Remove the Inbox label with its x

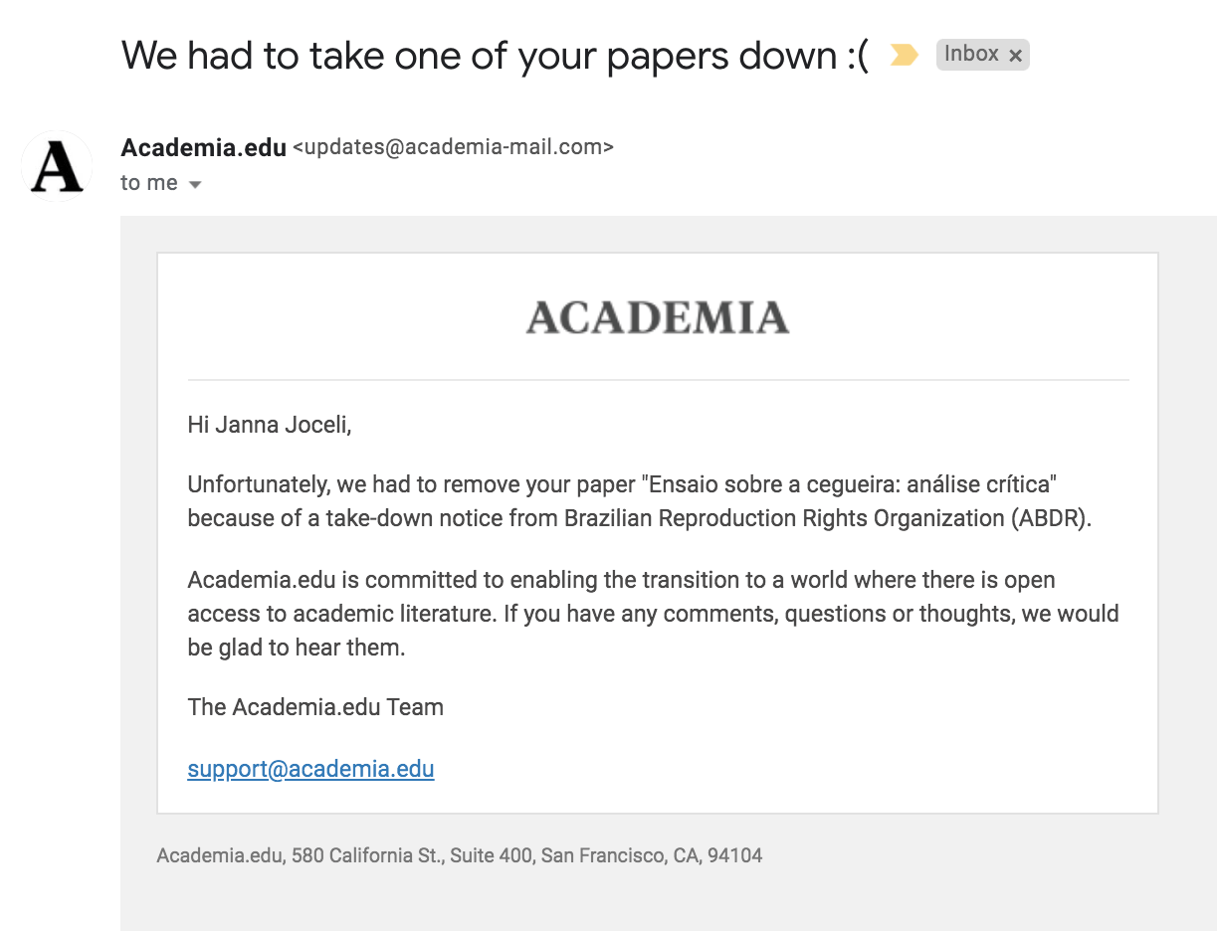pos(1015,56)
